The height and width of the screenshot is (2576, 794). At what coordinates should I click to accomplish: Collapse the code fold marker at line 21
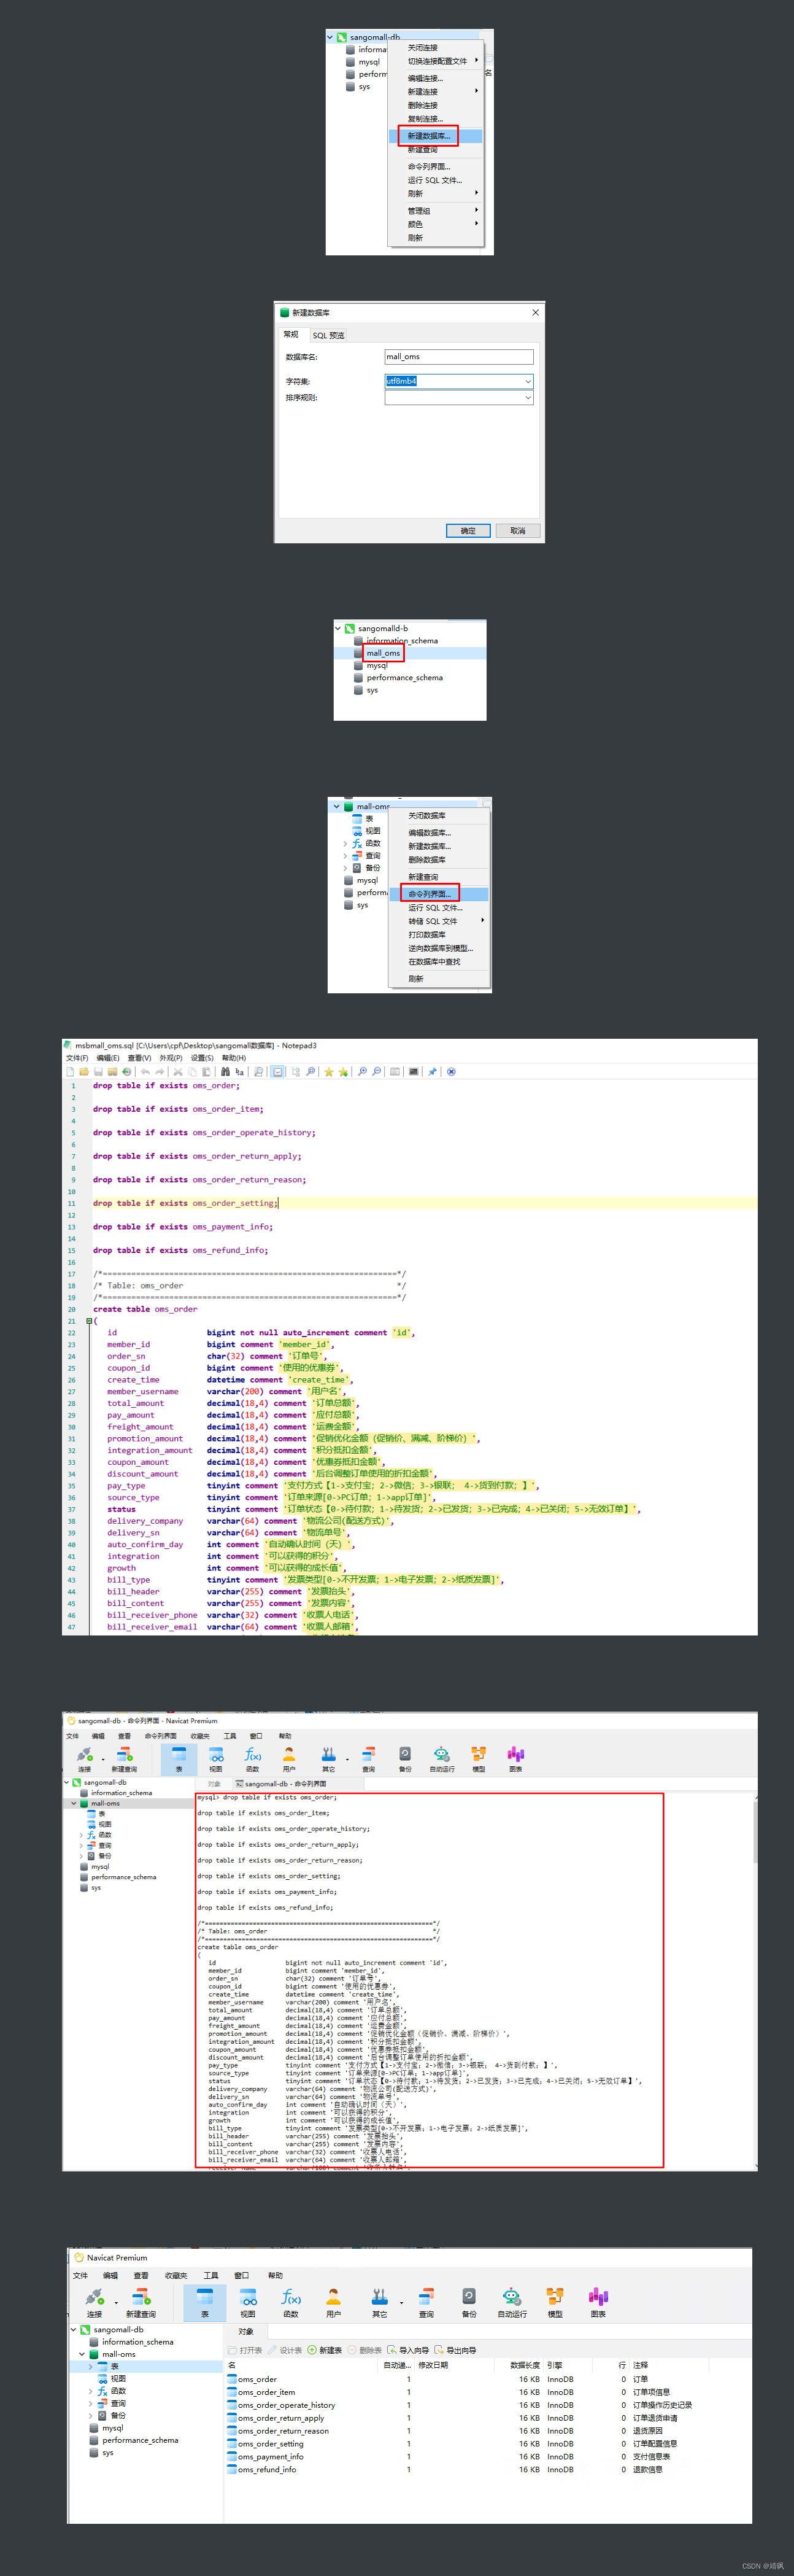pos(89,1321)
